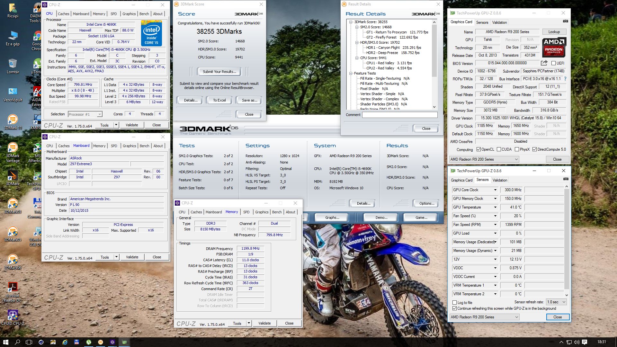Enable the Log to file checkbox
617x347 pixels.
(454, 303)
